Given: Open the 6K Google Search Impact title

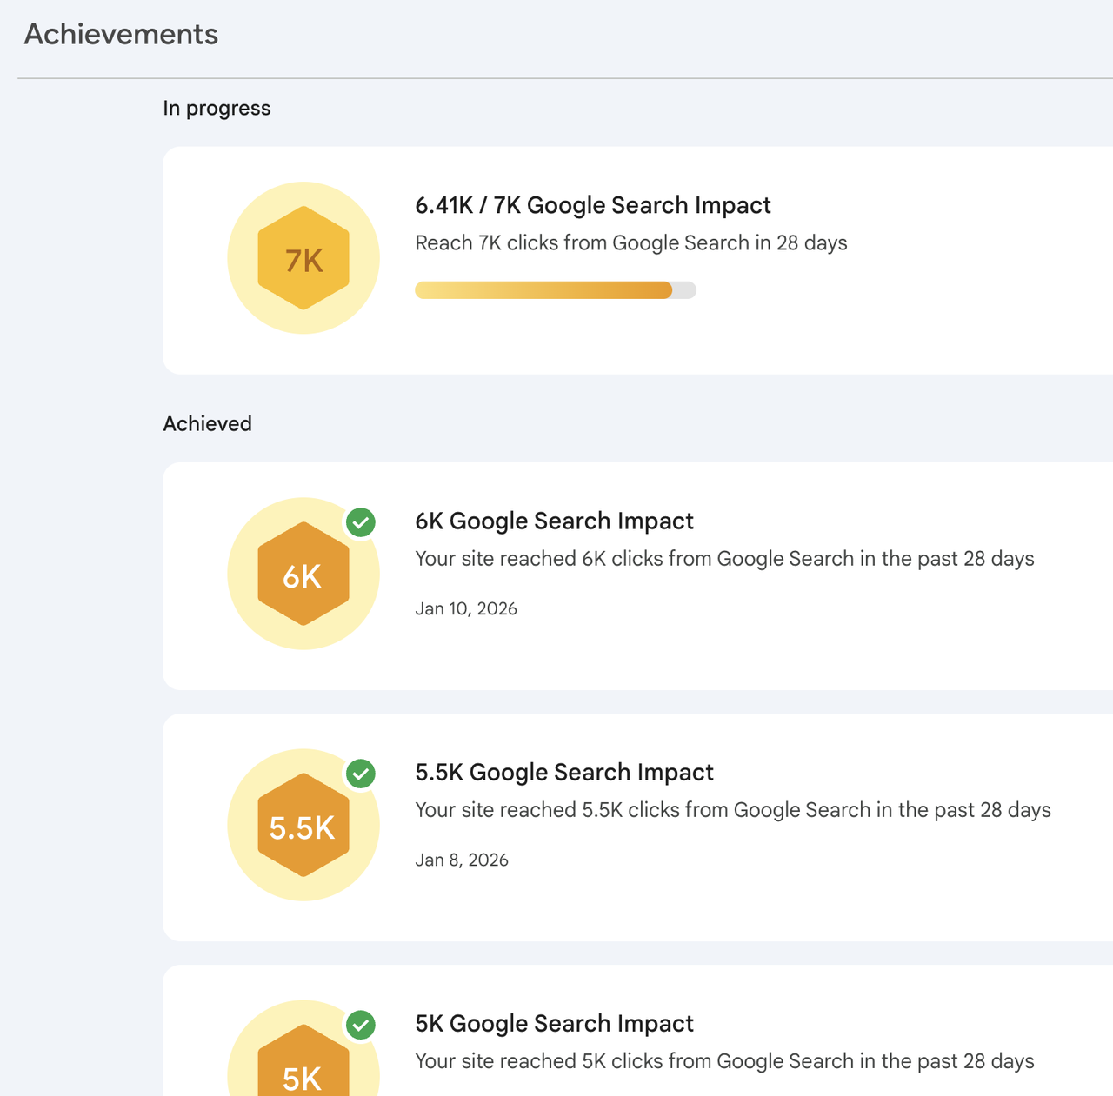Looking at the screenshot, I should (554, 521).
